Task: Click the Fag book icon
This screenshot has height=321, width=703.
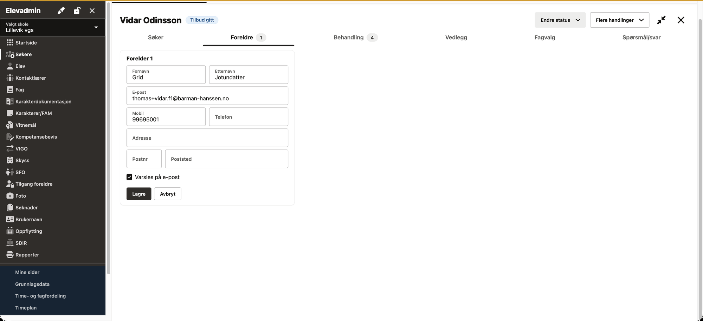Action: (x=10, y=89)
